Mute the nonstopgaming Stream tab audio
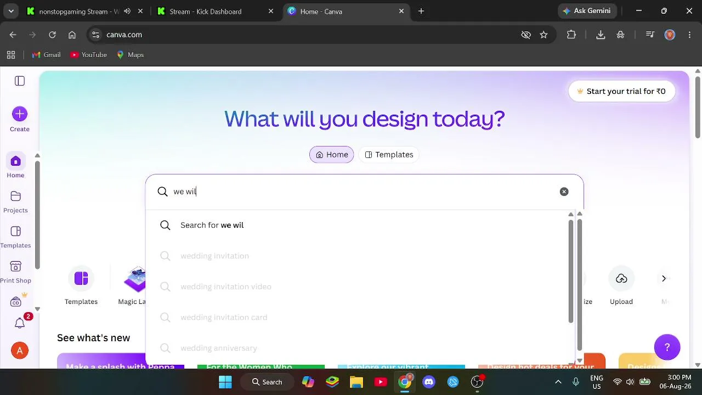 [127, 11]
